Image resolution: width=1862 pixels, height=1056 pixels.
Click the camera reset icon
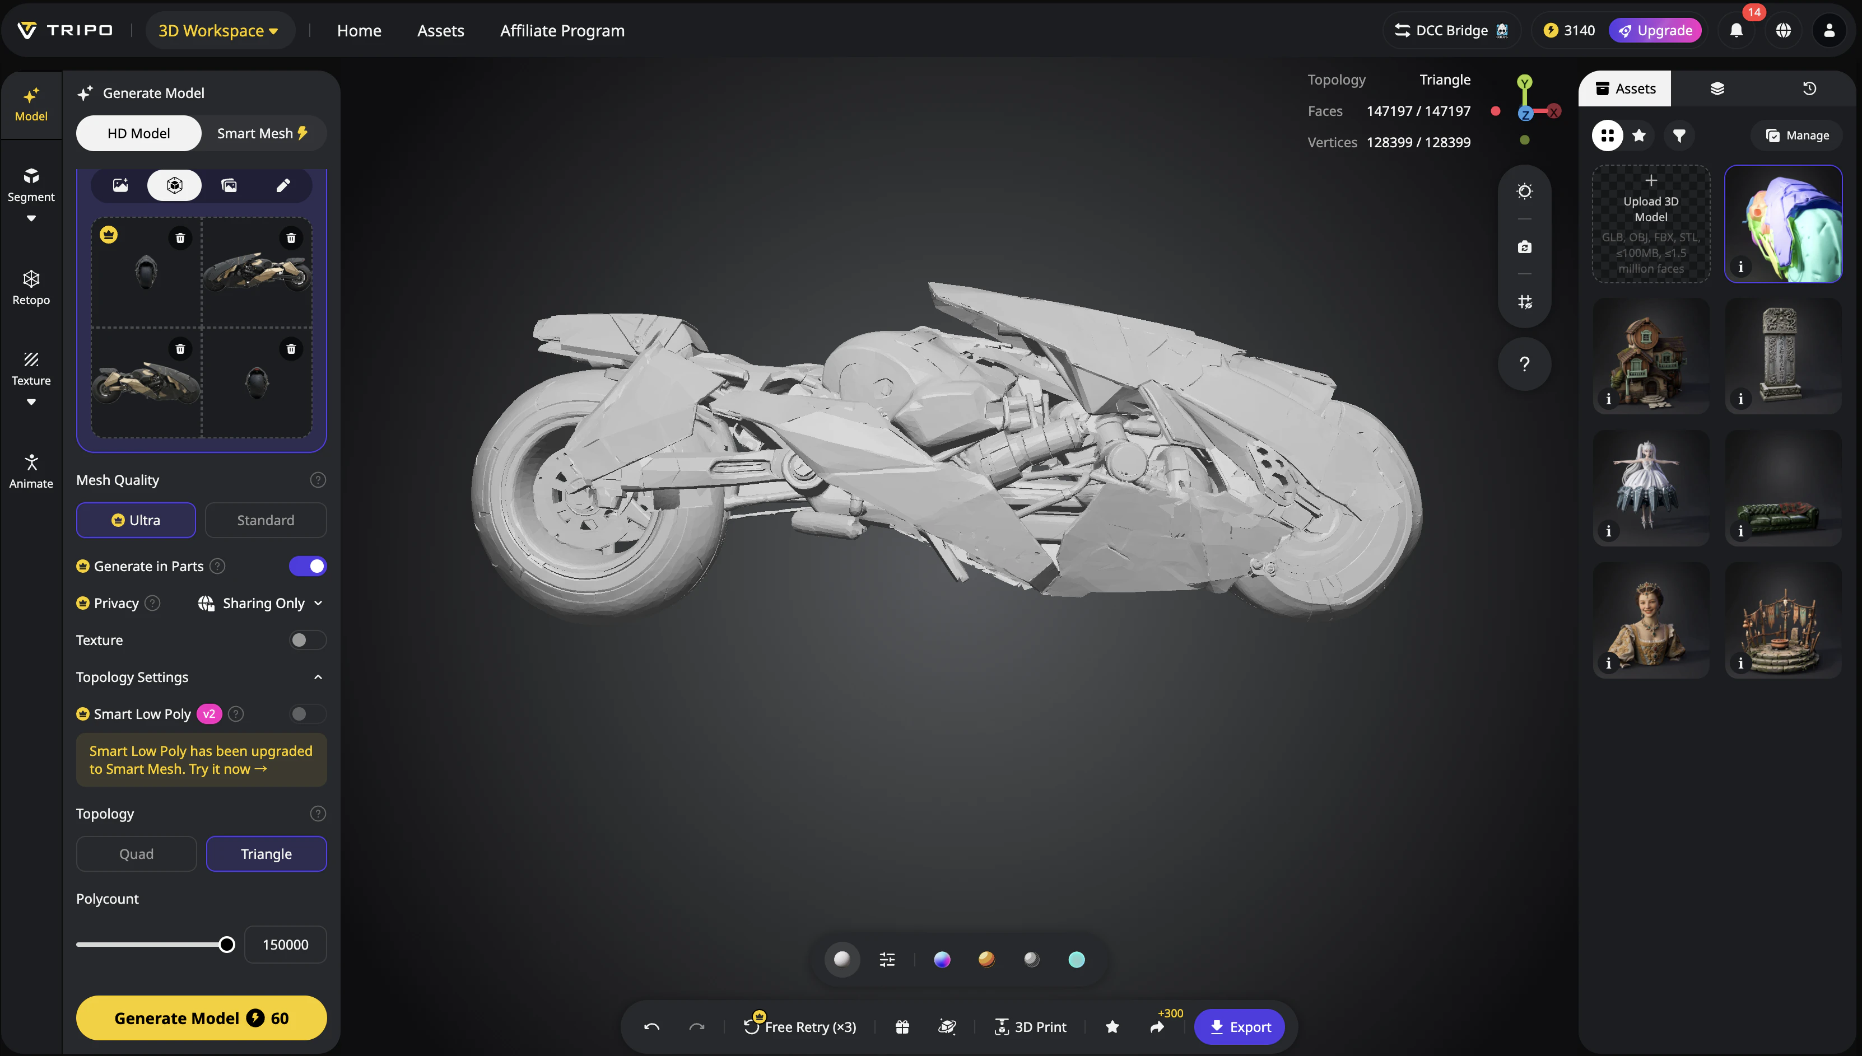point(1525,246)
